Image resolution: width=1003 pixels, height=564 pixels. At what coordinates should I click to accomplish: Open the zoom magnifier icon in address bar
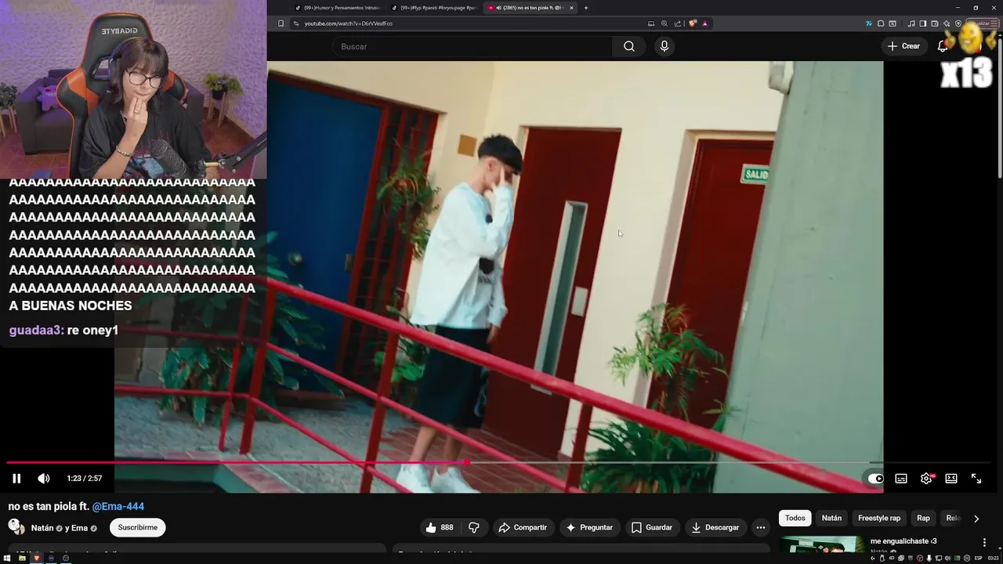664,23
